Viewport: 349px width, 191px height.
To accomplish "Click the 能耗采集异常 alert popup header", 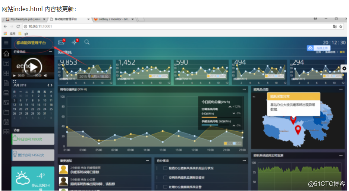I will tap(293, 96).
